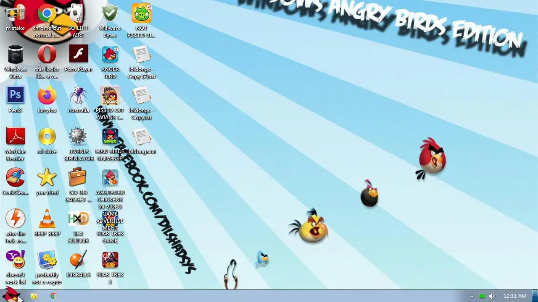
Task: Click the green tray status icon
Action: point(482,296)
